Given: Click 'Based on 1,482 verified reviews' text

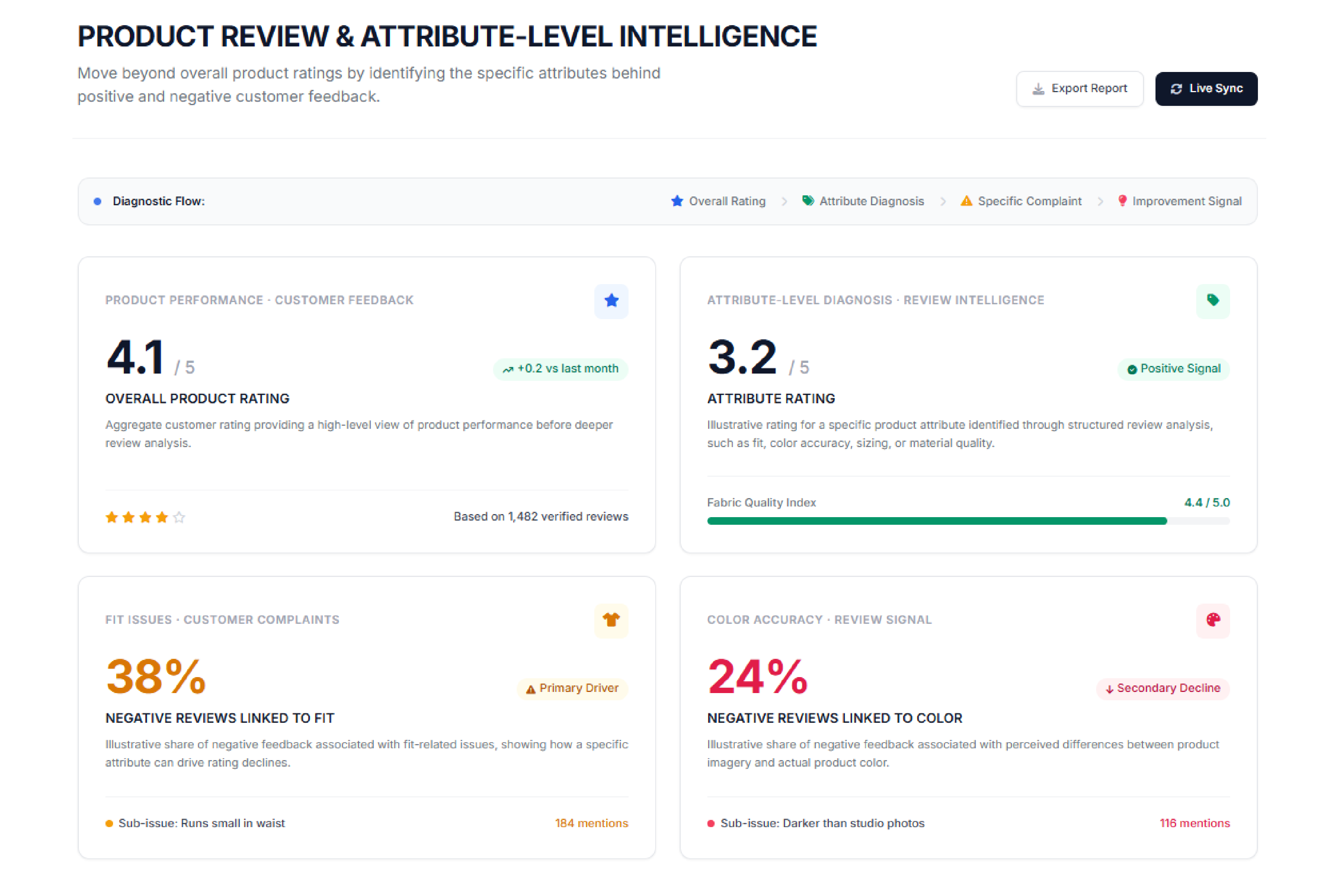Looking at the screenshot, I should pos(541,516).
